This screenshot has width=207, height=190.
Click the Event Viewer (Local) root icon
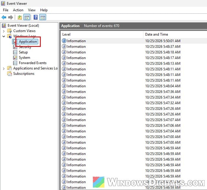click(x=4, y=26)
